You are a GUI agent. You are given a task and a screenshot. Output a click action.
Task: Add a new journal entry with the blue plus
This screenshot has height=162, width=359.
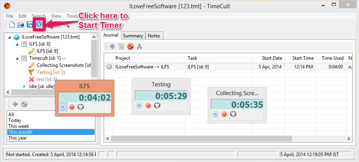point(112,47)
